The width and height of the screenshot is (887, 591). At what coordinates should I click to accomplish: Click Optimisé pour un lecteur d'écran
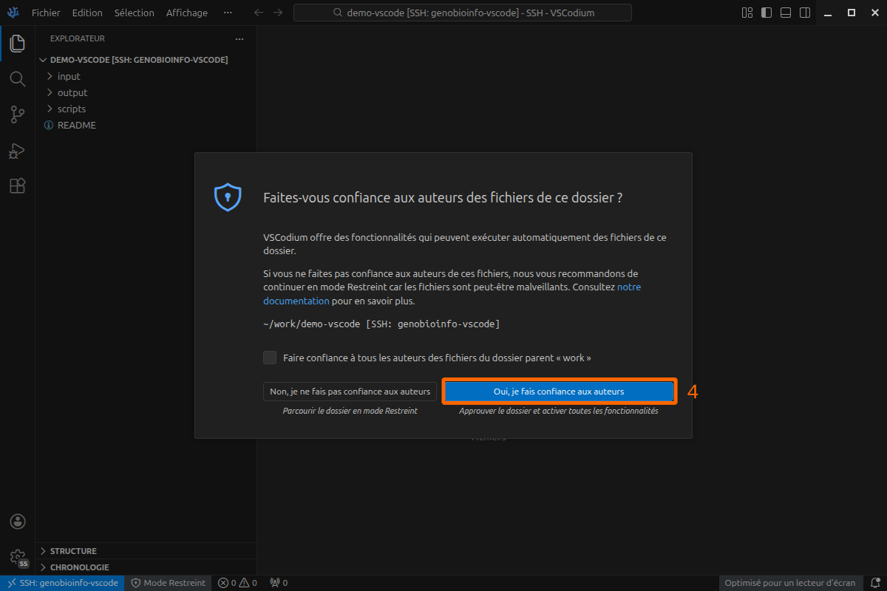790,583
